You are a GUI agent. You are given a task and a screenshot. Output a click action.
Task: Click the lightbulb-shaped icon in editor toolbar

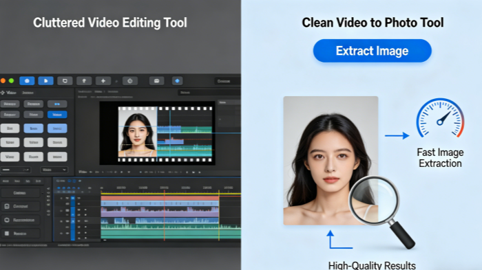(x=84, y=81)
